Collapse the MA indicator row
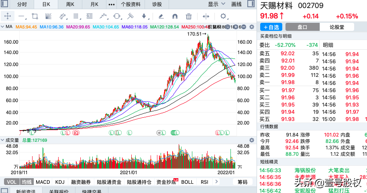367x193 pixels. click(x=2, y=27)
